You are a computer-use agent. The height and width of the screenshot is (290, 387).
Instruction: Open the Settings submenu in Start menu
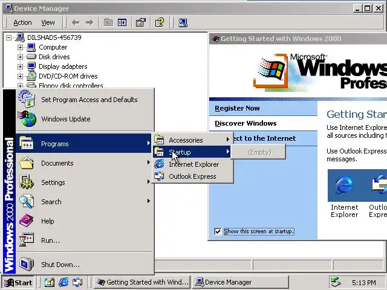tap(83, 182)
